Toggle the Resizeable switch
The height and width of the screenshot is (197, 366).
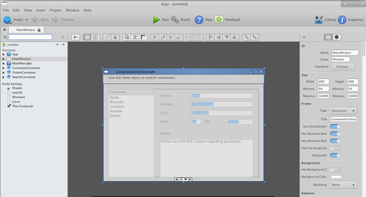(x=335, y=155)
